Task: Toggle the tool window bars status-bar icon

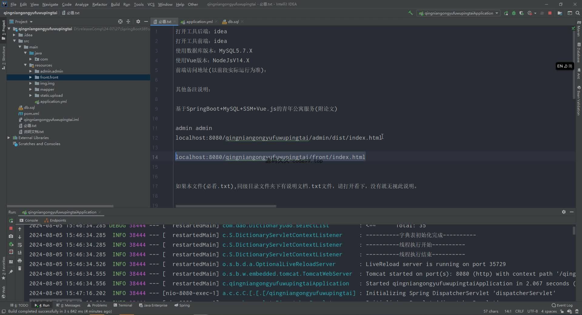Action: (4, 311)
